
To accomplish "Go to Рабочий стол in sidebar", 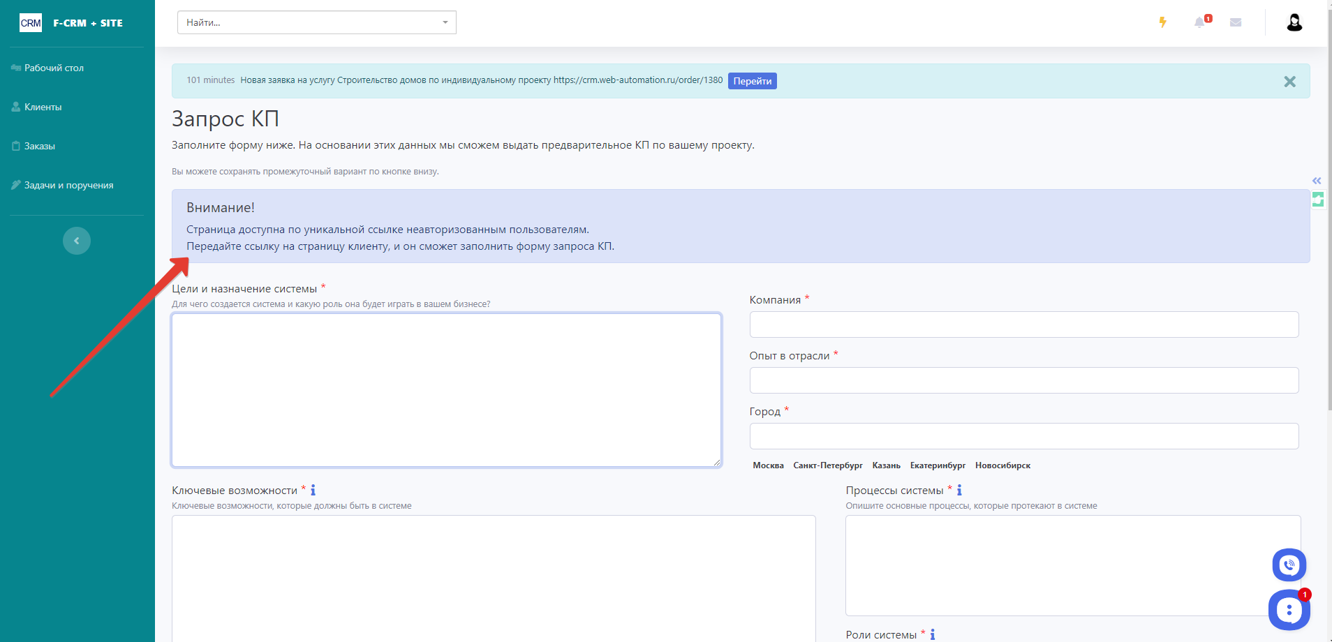I will point(54,68).
